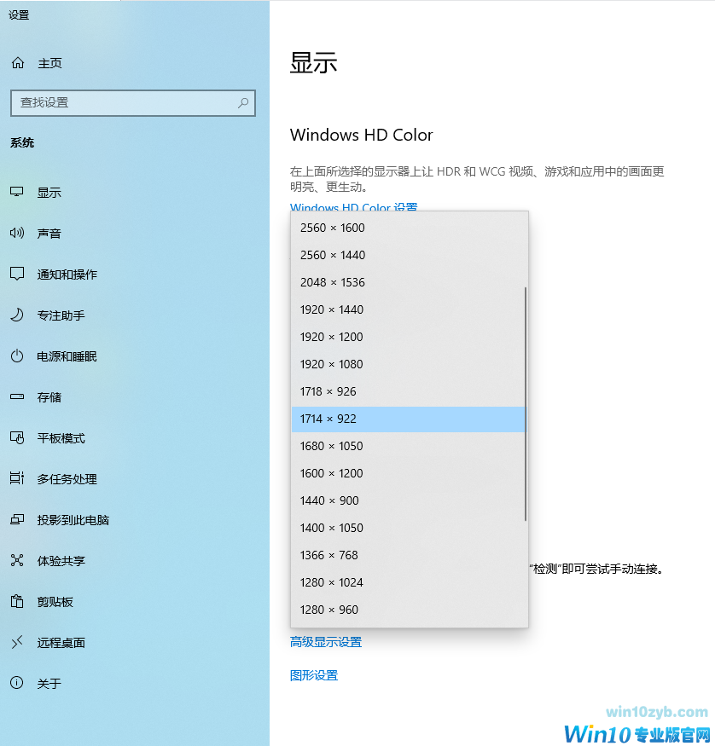Click Graphics settings (图形设置) link
This screenshot has width=715, height=746.
pos(314,675)
